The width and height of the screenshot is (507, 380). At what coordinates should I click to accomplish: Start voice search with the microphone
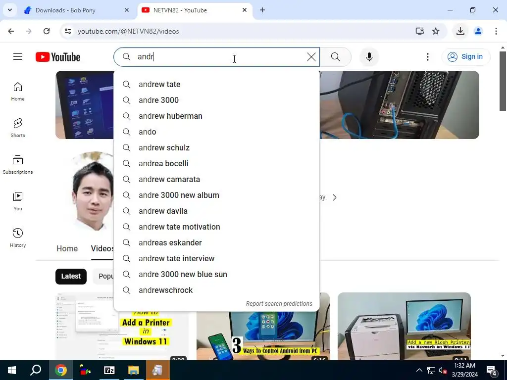click(369, 57)
